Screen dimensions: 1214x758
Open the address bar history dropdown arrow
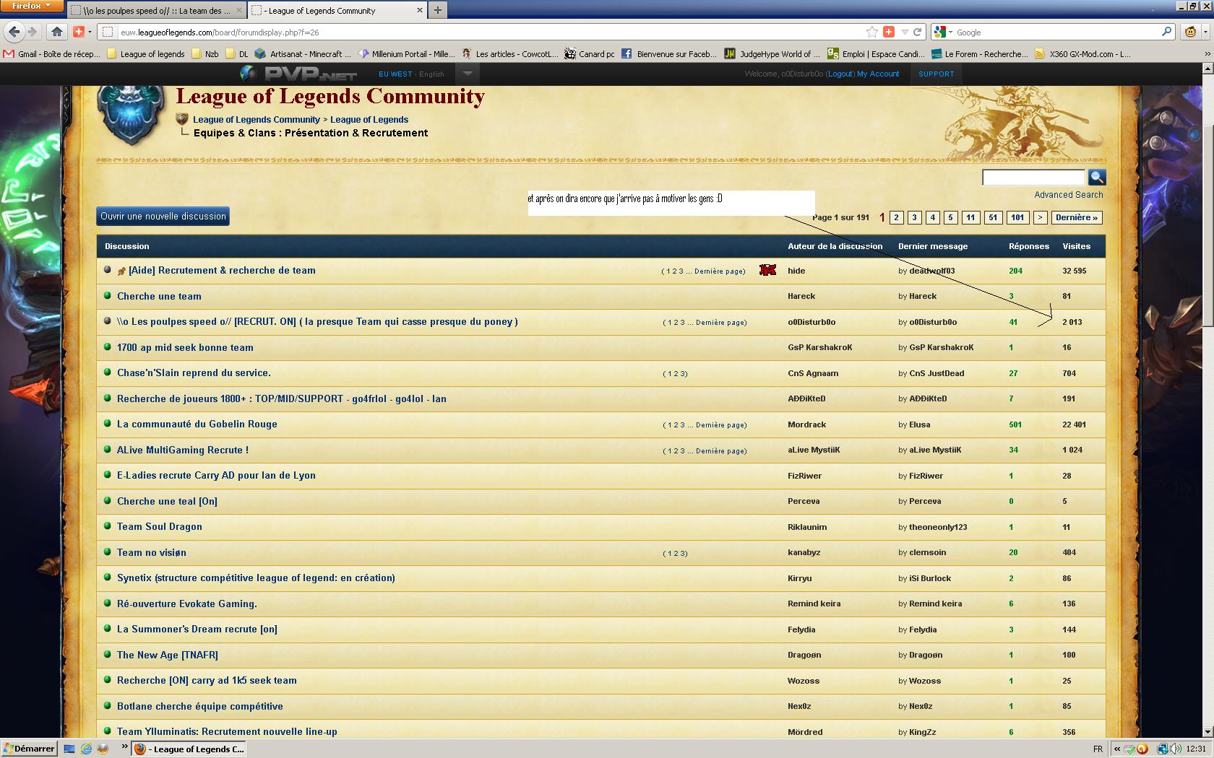pyautogui.click(x=905, y=32)
